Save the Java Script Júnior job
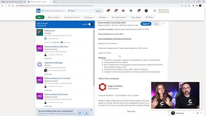The height and width of the screenshot is (116, 206). [x=156, y=24]
